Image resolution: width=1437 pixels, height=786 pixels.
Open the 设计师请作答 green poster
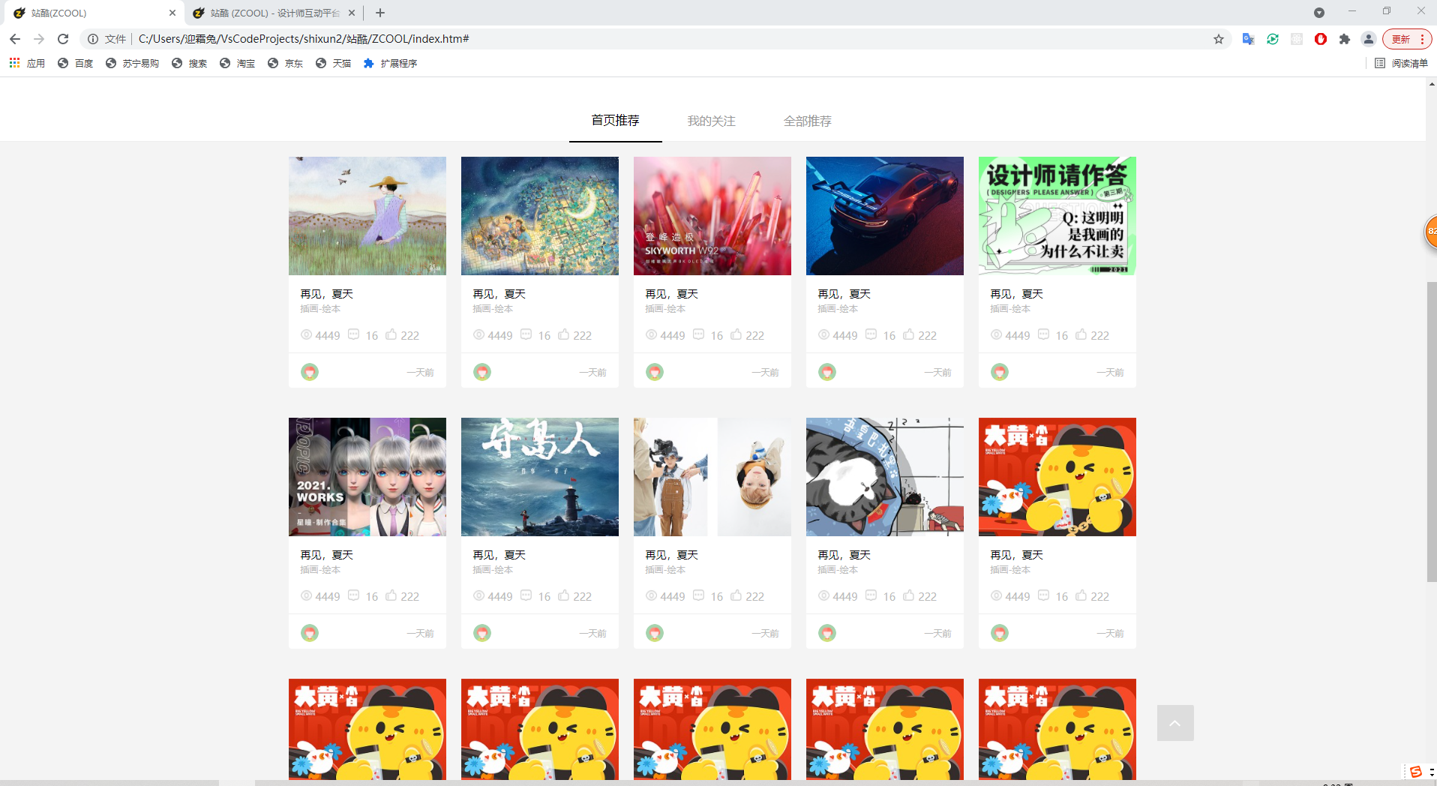point(1057,216)
